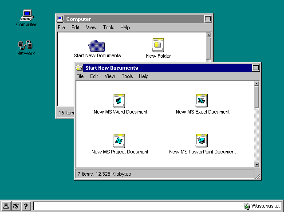Image resolution: width=284 pixels, height=212 pixels.
Task: Click the resize grip of Start New Documents window
Action: [257, 176]
